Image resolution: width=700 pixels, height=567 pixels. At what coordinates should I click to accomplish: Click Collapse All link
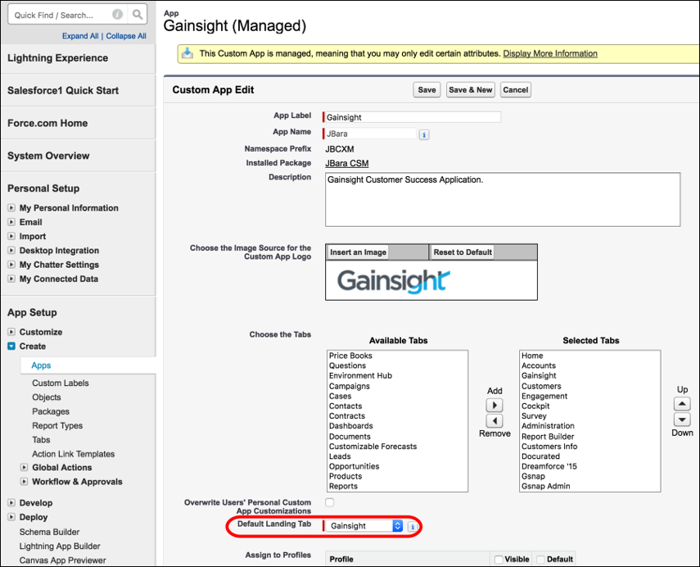pyautogui.click(x=126, y=36)
